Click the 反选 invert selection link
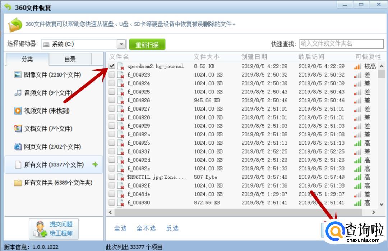 click(x=172, y=228)
